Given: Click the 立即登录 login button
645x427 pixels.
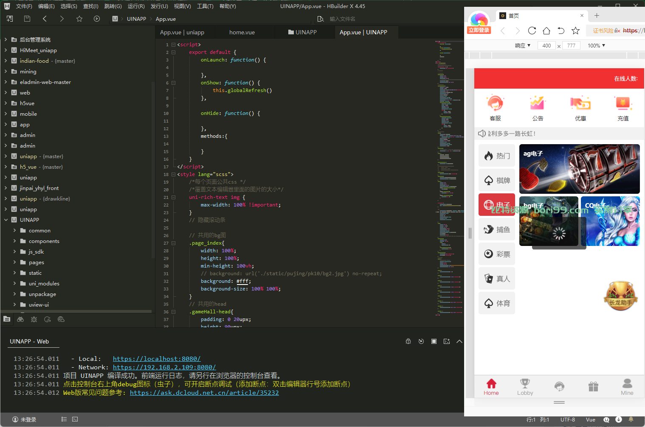Looking at the screenshot, I should pos(479,30).
